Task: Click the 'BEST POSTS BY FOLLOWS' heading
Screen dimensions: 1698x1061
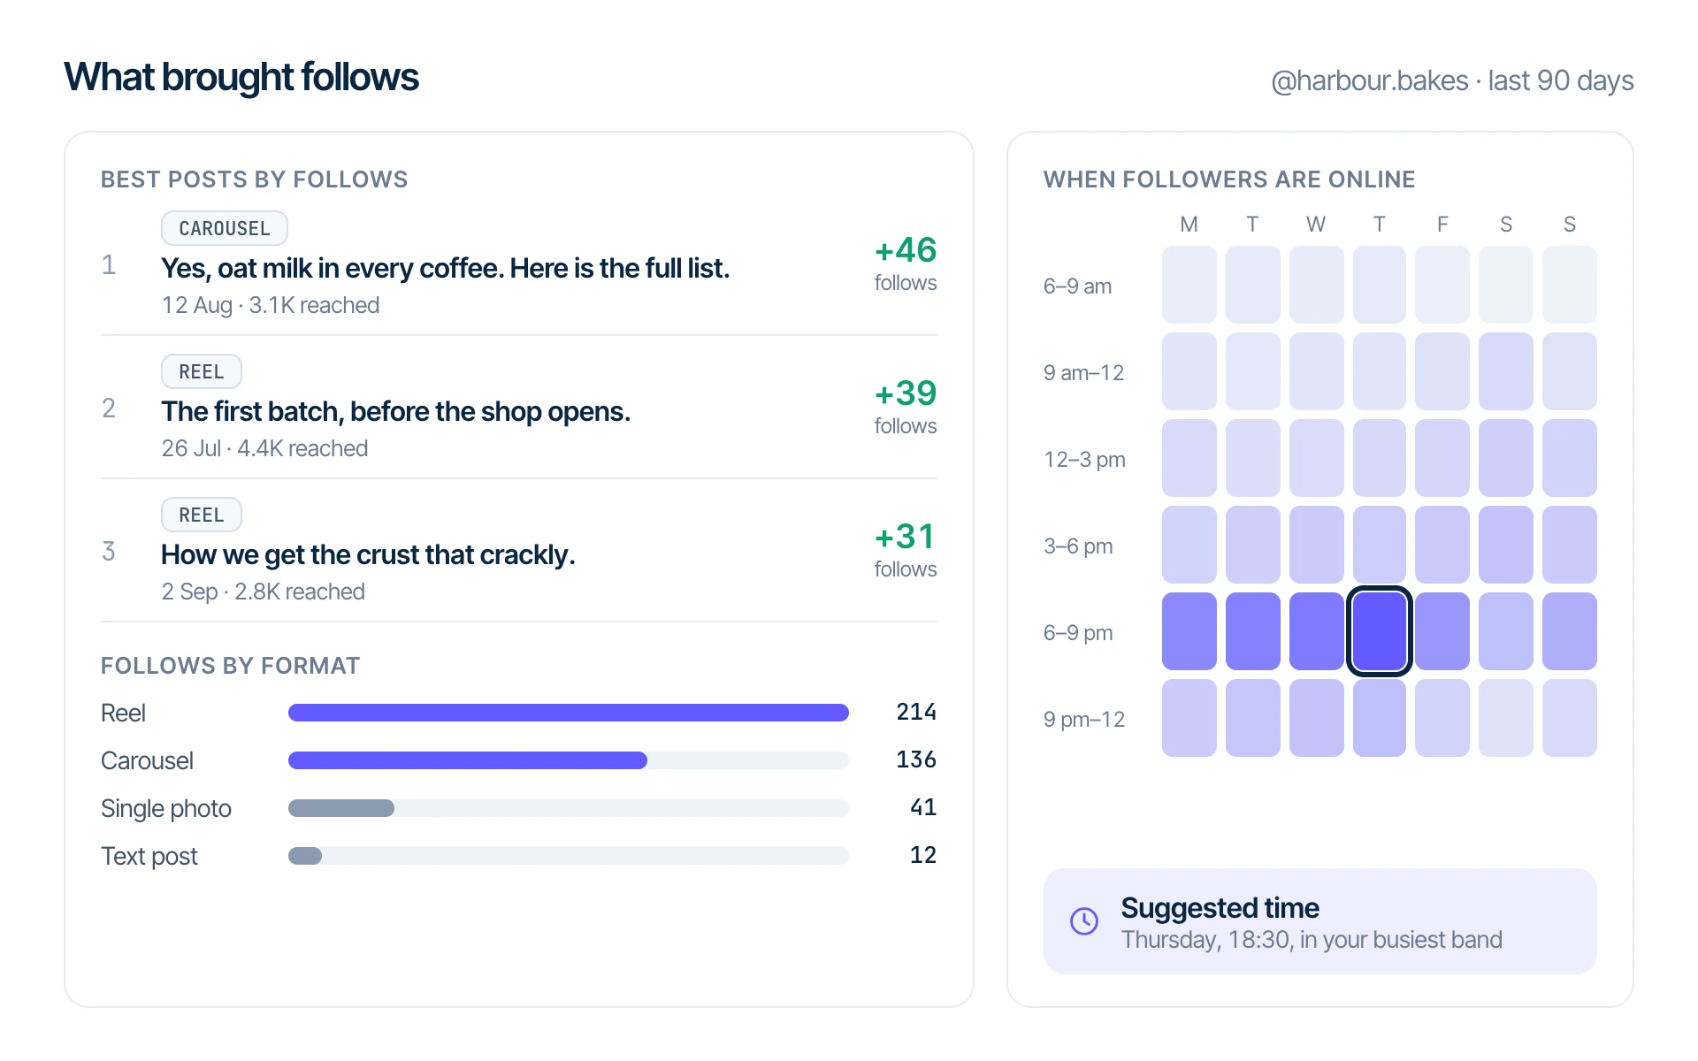Action: click(x=255, y=179)
